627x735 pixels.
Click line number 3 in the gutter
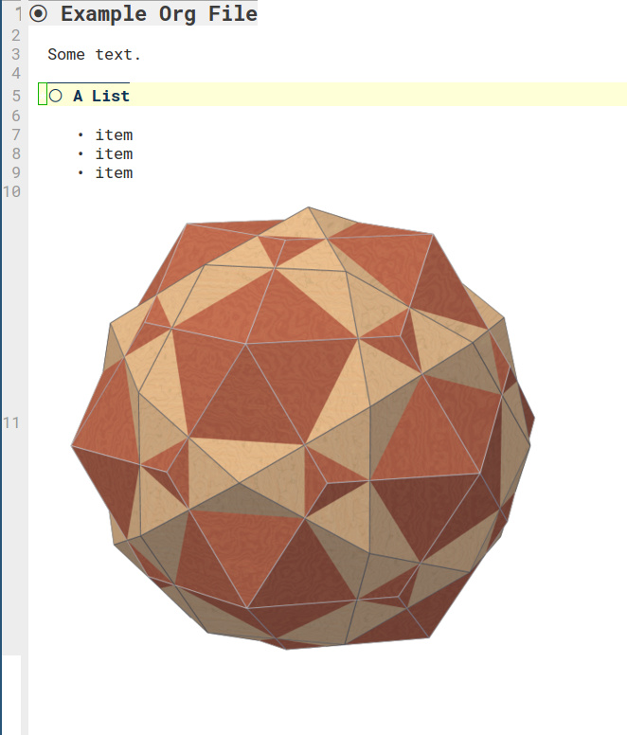tap(16, 54)
